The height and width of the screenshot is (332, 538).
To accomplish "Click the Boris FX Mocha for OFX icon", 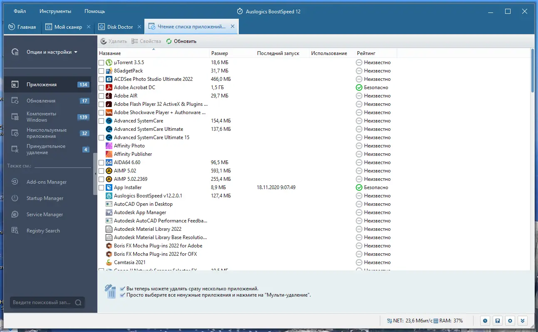I will pyautogui.click(x=109, y=254).
